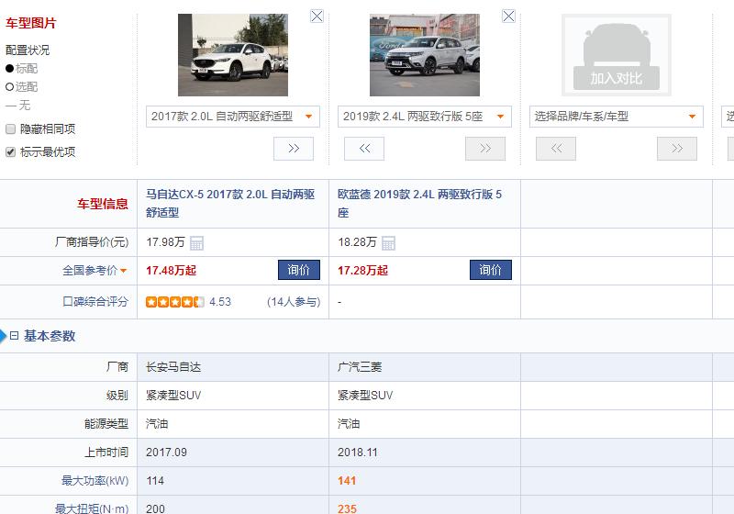The height and width of the screenshot is (514, 734).
Task: Click the 厂商指导价(元) row label
Action: tap(92, 242)
